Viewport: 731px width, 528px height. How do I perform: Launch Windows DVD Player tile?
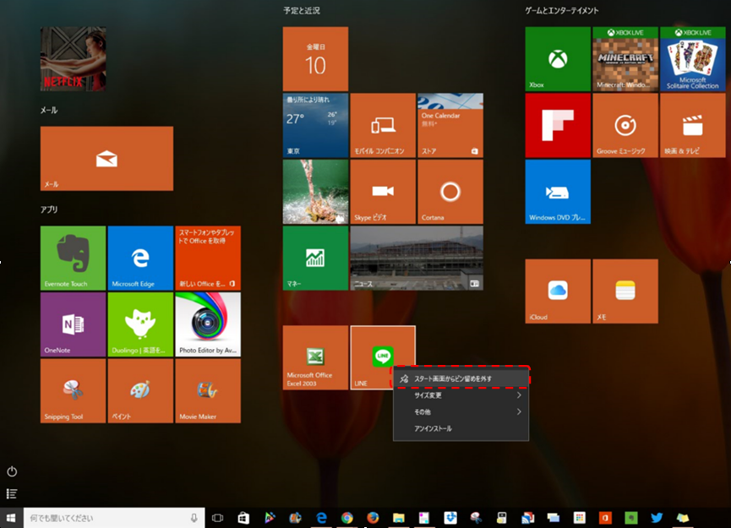click(558, 192)
